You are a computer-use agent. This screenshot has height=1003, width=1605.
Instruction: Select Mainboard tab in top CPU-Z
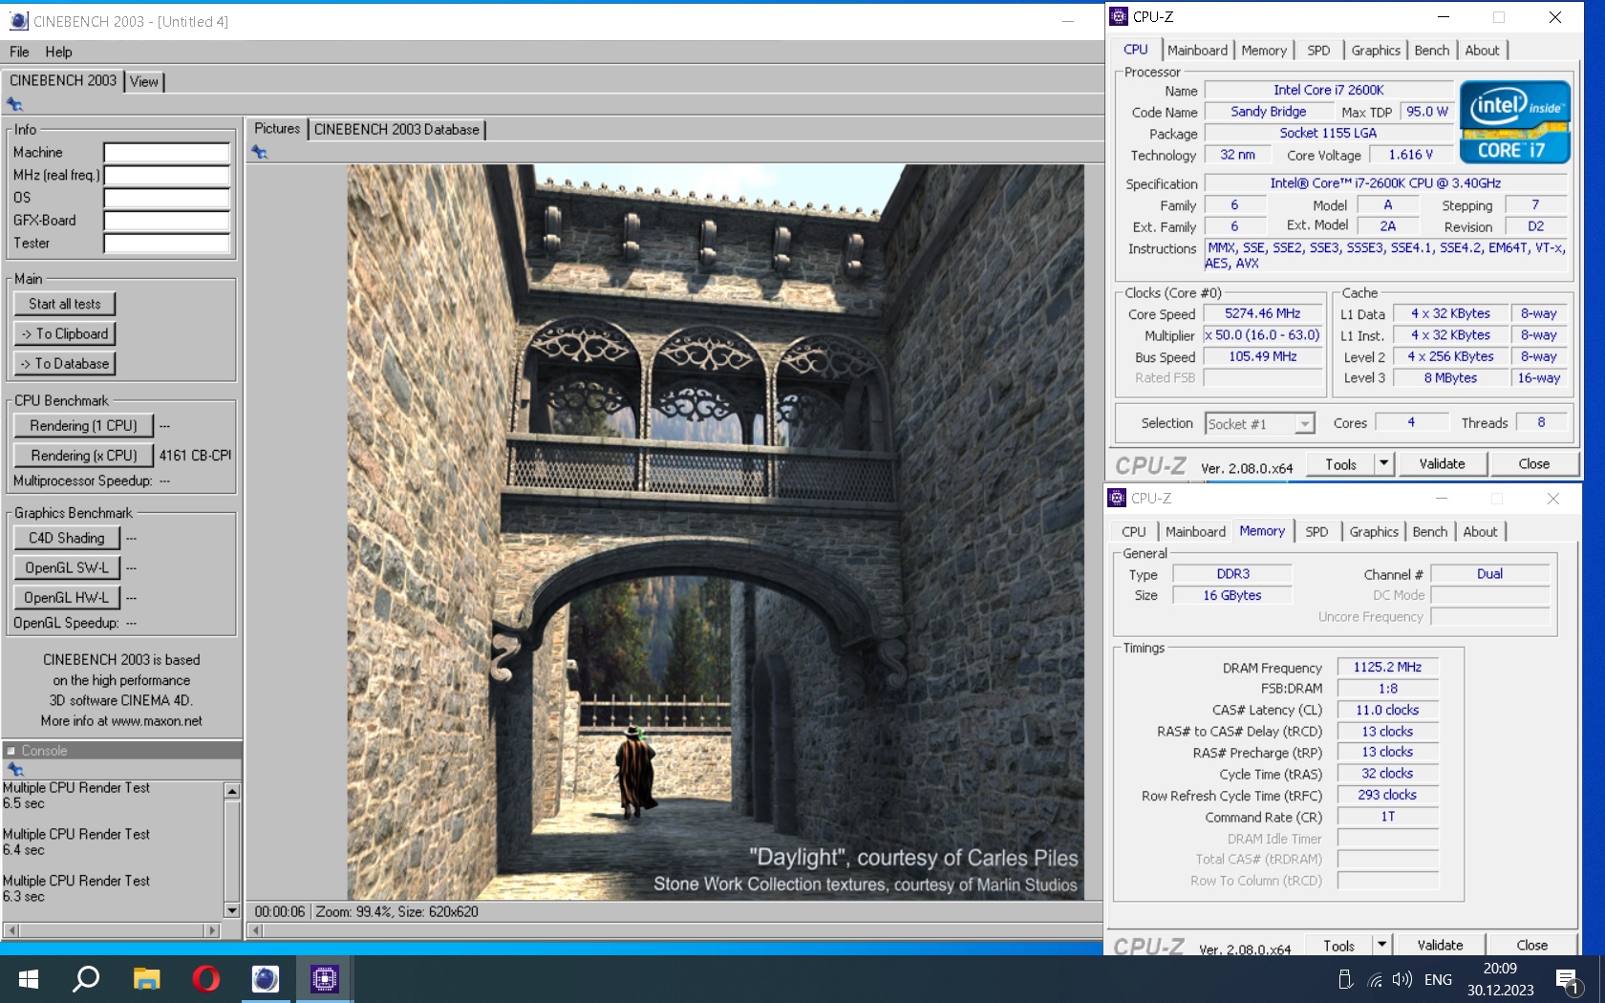[x=1197, y=51]
